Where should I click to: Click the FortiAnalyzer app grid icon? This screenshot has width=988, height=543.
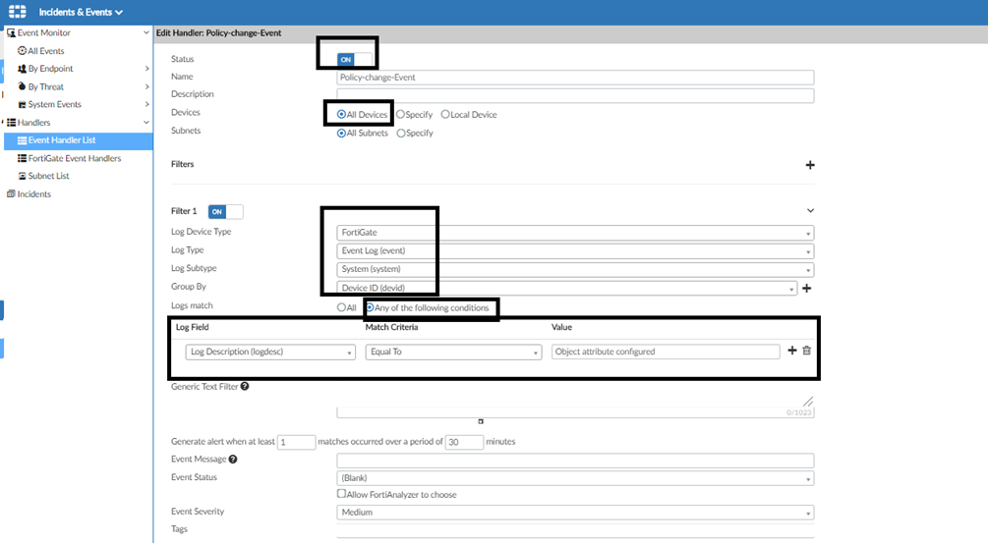coord(18,12)
